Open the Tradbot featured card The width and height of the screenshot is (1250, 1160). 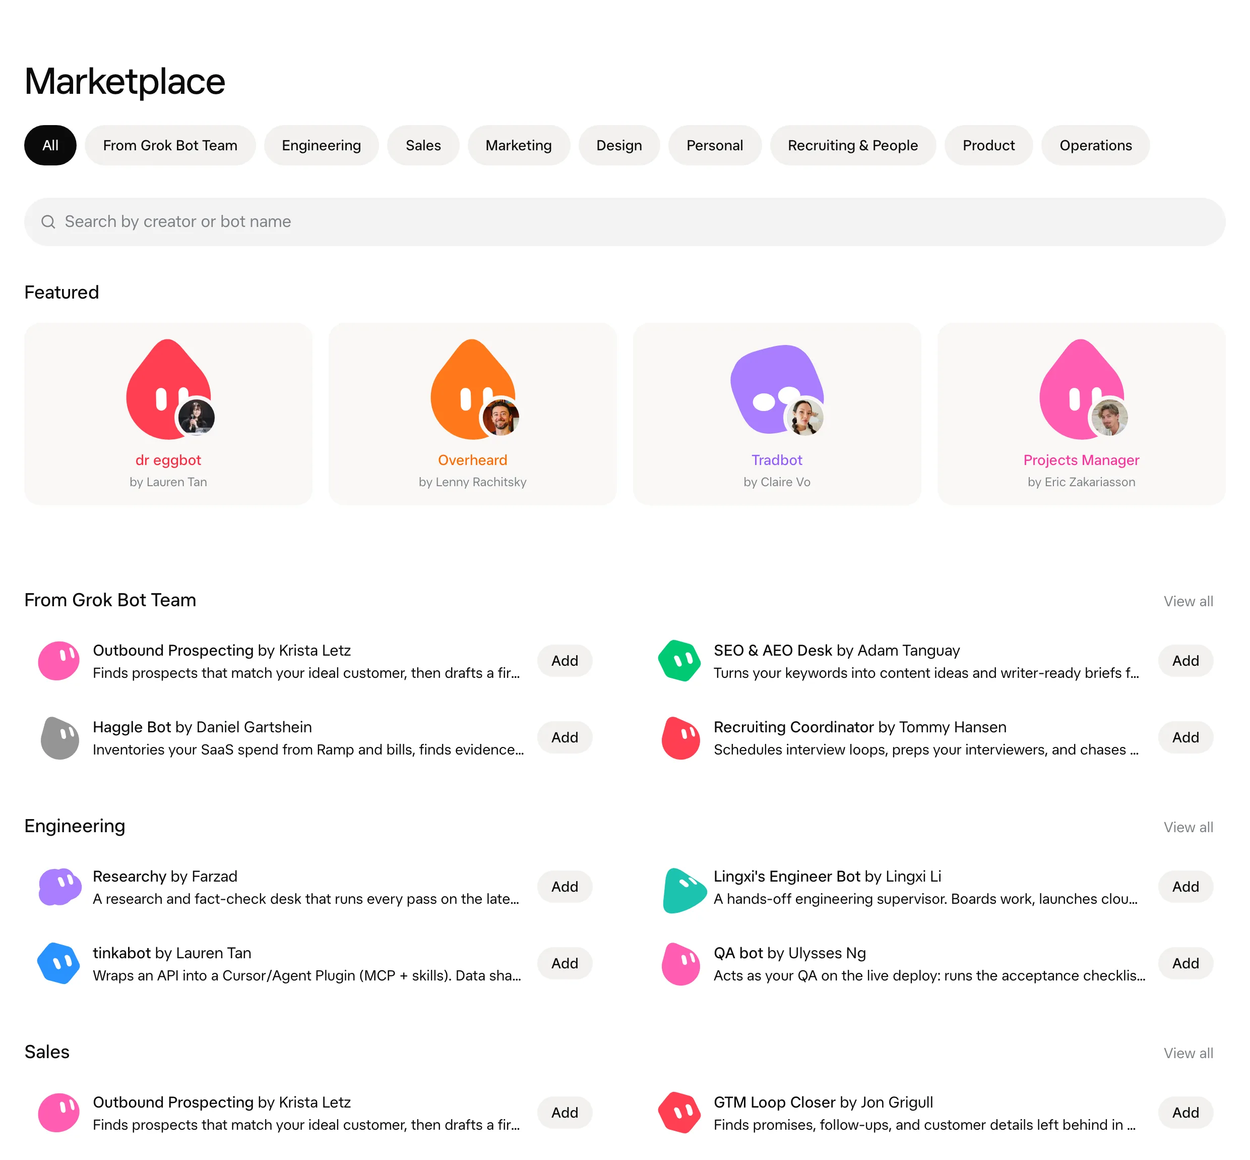[777, 414]
